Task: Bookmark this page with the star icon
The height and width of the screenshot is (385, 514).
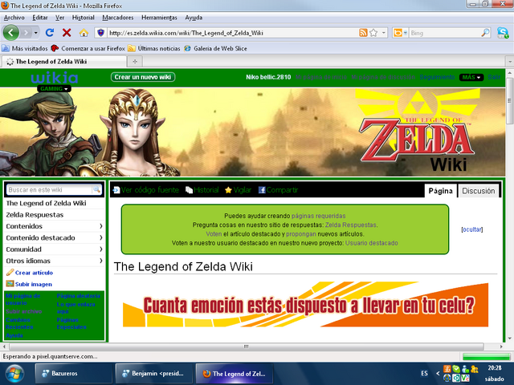Action: coord(373,33)
